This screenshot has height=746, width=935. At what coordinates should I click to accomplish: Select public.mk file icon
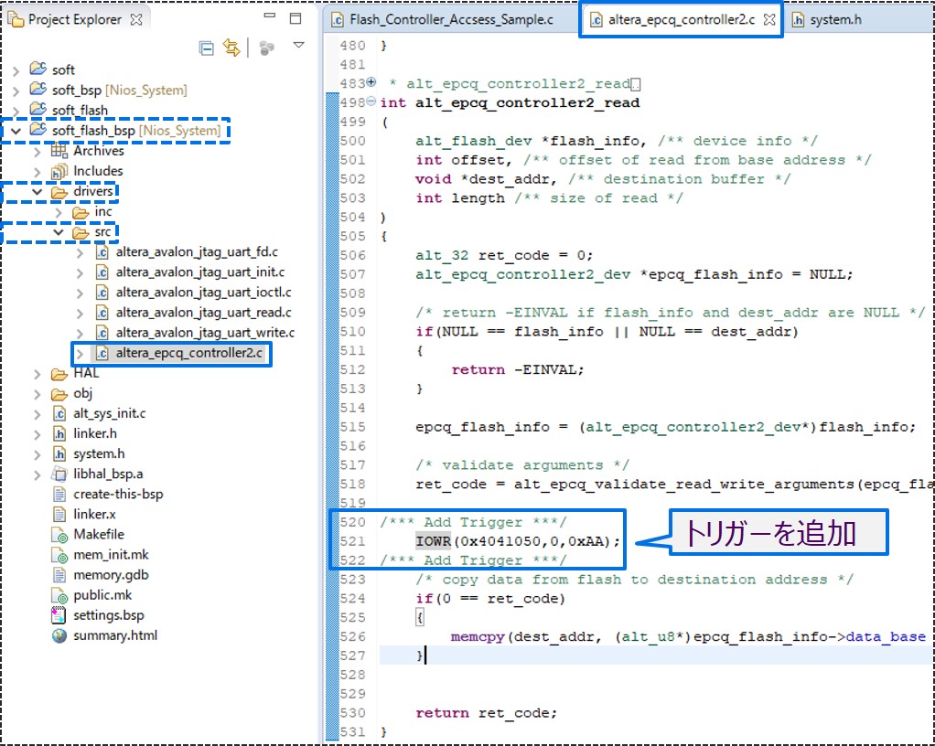click(x=59, y=596)
